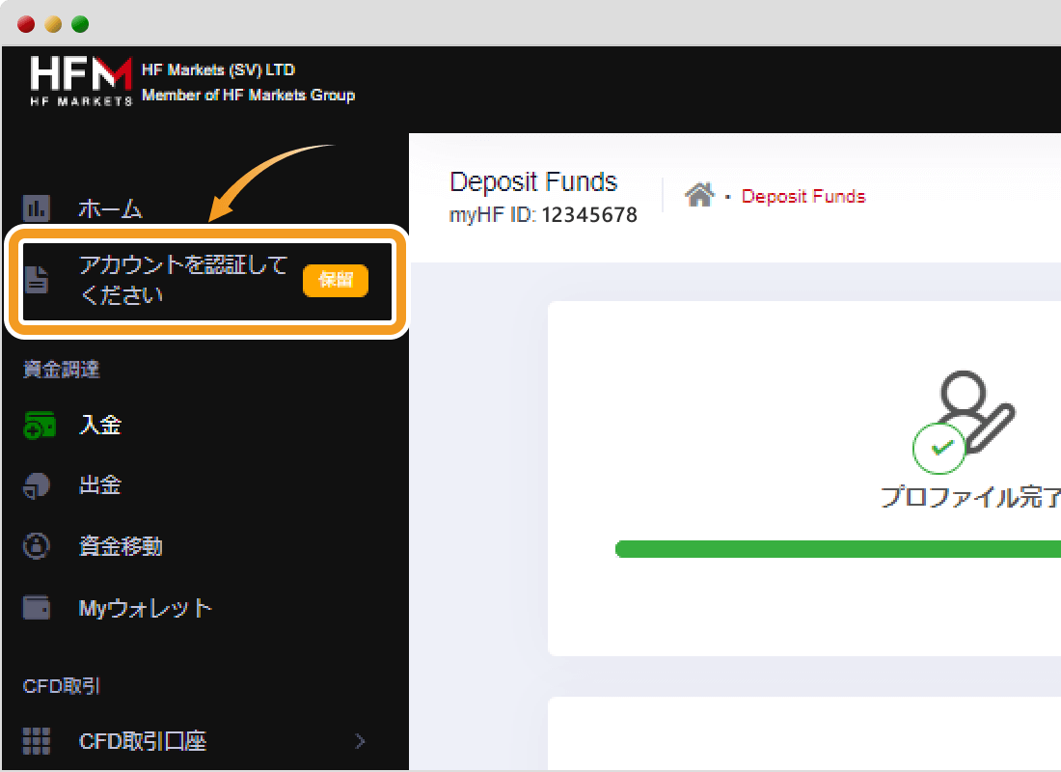Click the 資金調達 section heading

(x=62, y=369)
